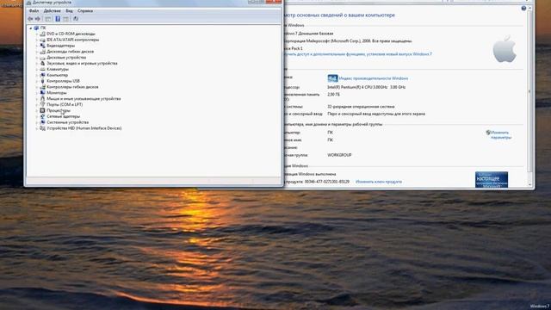Screen dimensions: 551x310
Task: Click the Мониторы monitor icon
Action: pyautogui.click(x=42, y=93)
